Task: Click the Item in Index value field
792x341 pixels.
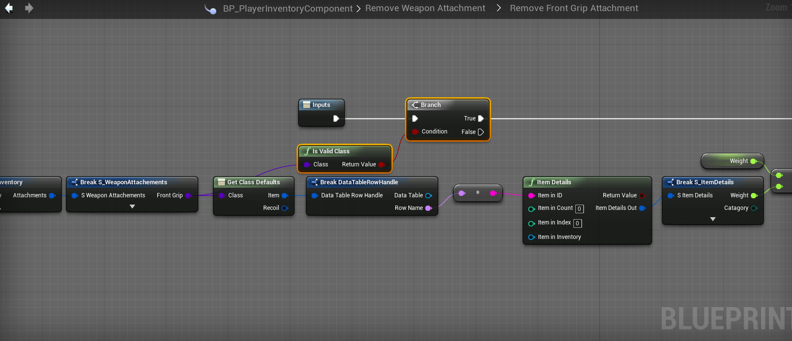Action: pyautogui.click(x=577, y=223)
